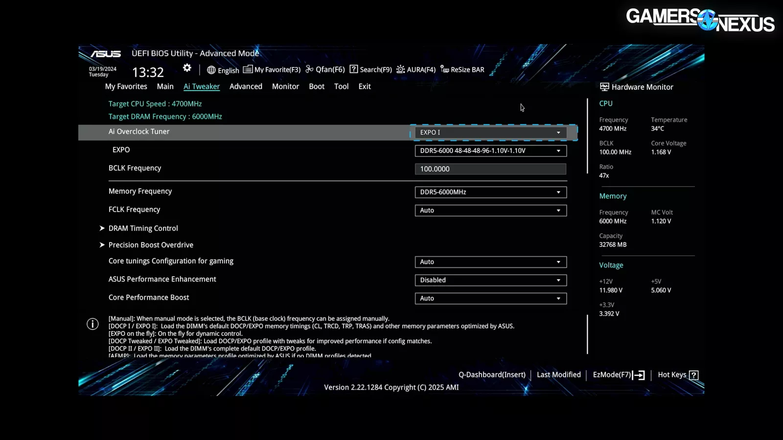The height and width of the screenshot is (440, 783).
Task: Expand the Precision Boost Overdrive submenu
Action: tap(151, 245)
